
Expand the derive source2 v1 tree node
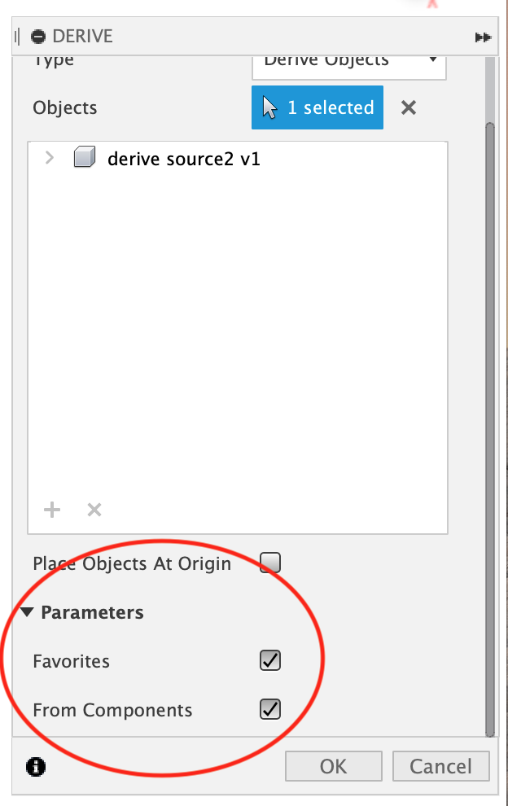point(50,158)
